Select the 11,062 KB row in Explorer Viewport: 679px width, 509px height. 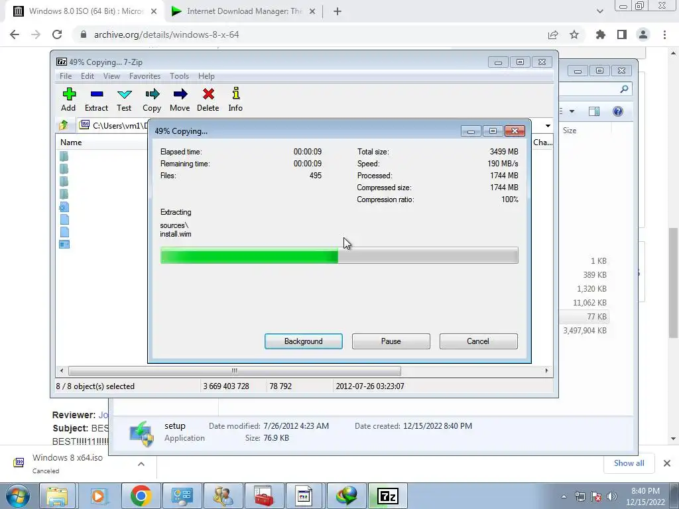(589, 303)
